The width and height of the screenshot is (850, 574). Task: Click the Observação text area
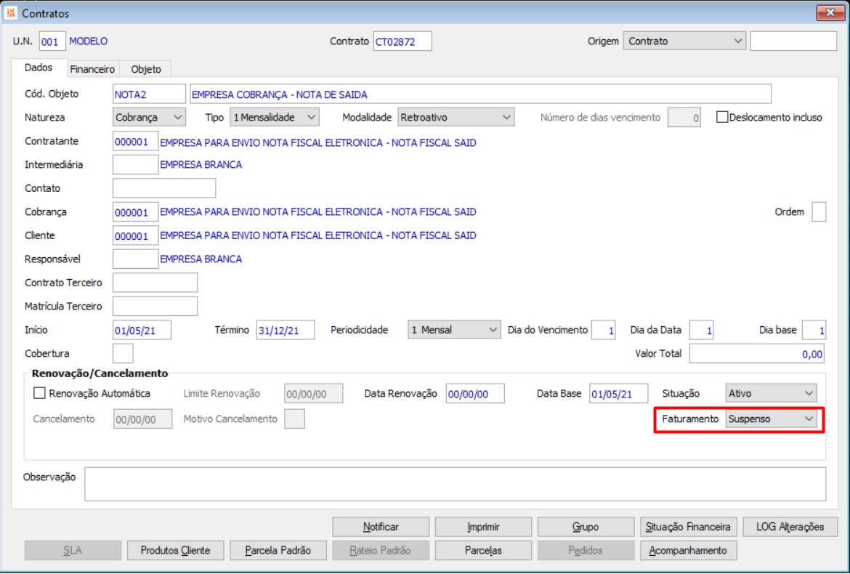coord(456,484)
